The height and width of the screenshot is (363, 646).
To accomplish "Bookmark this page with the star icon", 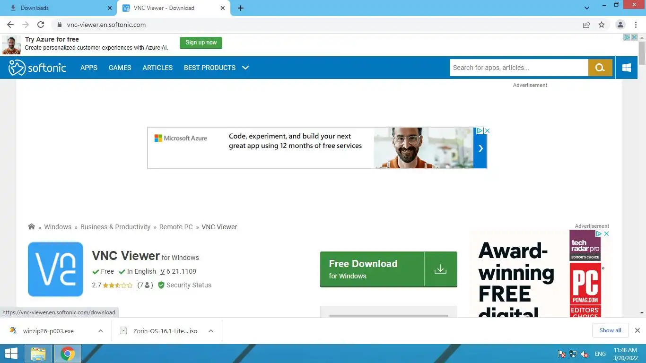I will (602, 25).
